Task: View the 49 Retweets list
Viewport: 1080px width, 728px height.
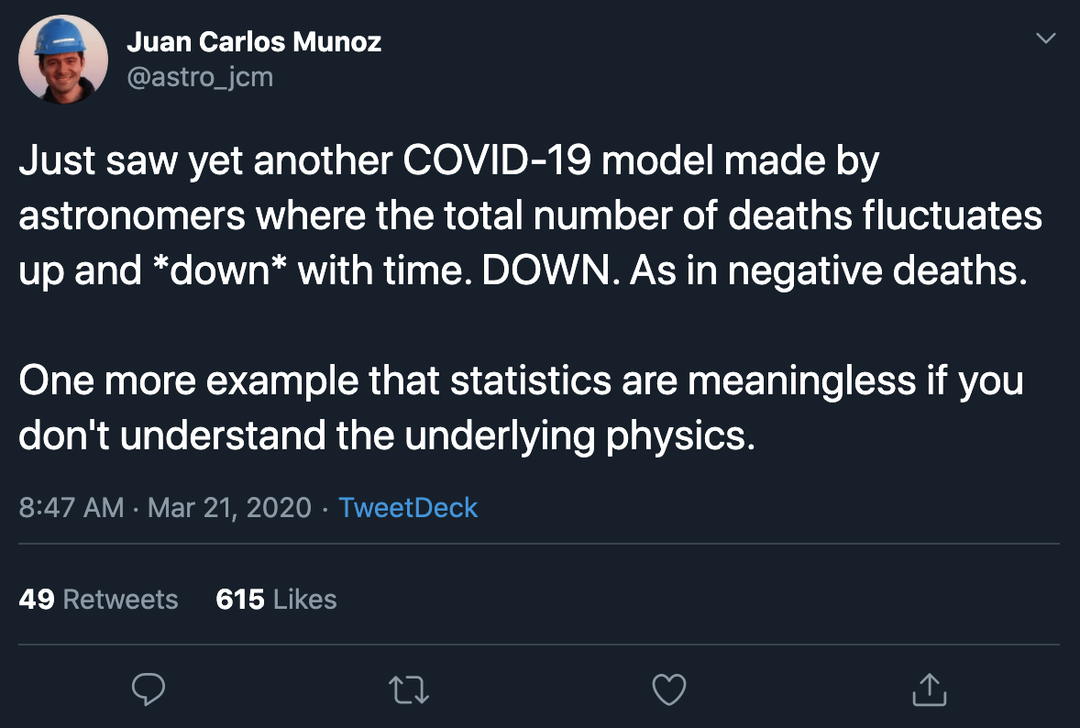Action: click(98, 600)
